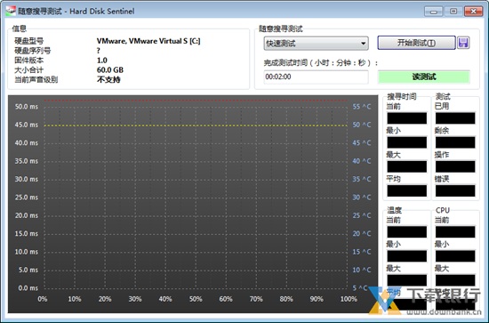
Task: Click the 硬盘序列号 serial number label
Action: tap(32, 51)
